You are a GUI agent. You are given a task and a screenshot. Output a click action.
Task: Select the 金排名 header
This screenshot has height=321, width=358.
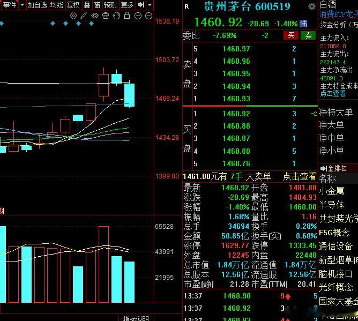pos(337,168)
